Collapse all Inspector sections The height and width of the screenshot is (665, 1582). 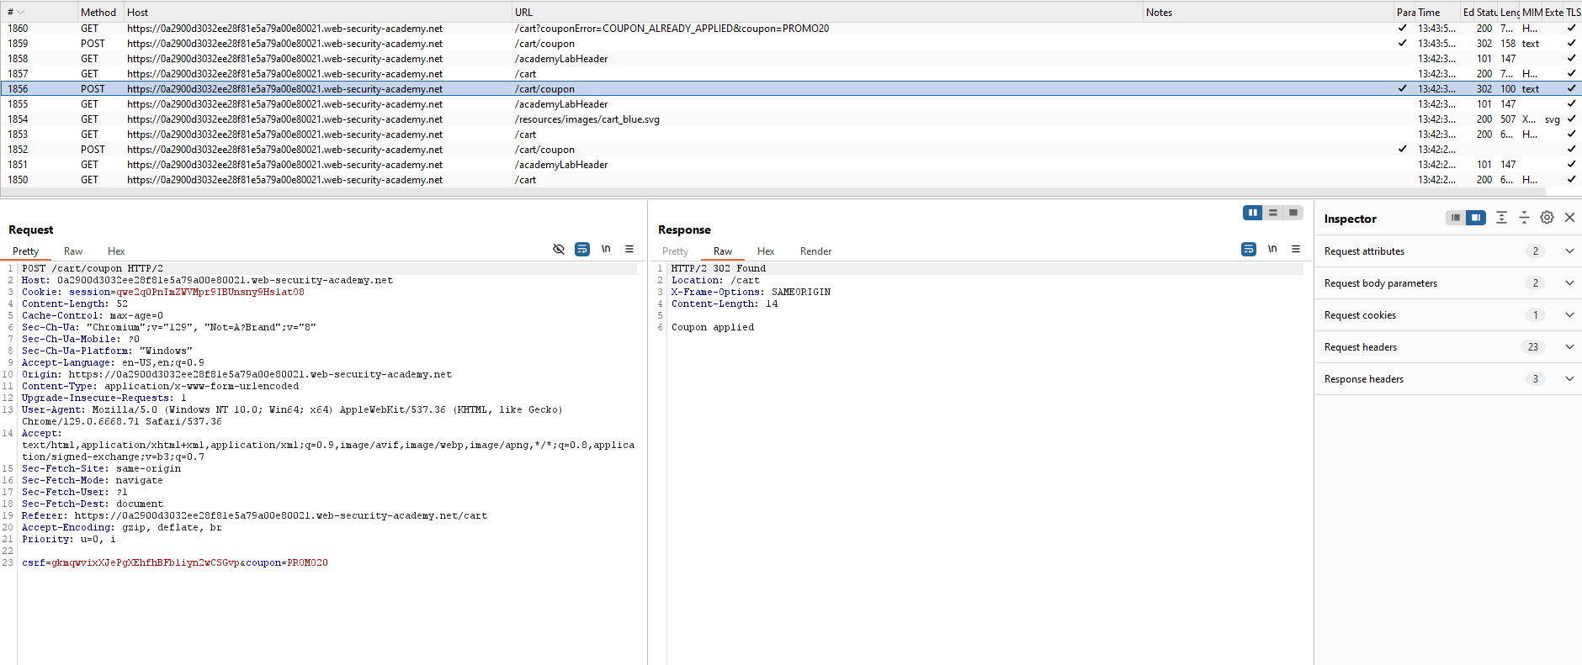[x=1524, y=218]
